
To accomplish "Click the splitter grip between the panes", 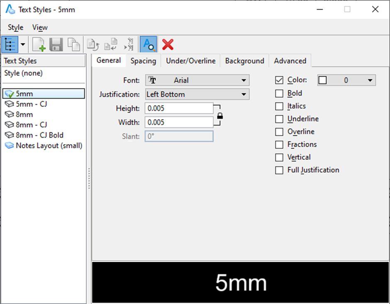I will [x=89, y=179].
